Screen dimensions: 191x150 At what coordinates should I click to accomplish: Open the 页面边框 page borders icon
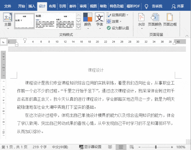170,17
